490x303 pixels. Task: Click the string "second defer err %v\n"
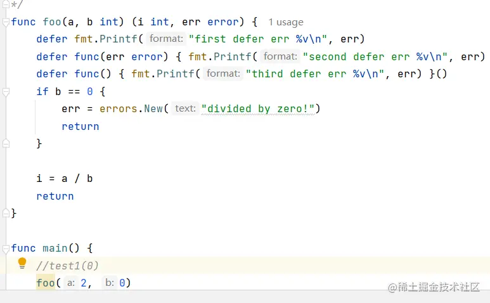click(375, 56)
